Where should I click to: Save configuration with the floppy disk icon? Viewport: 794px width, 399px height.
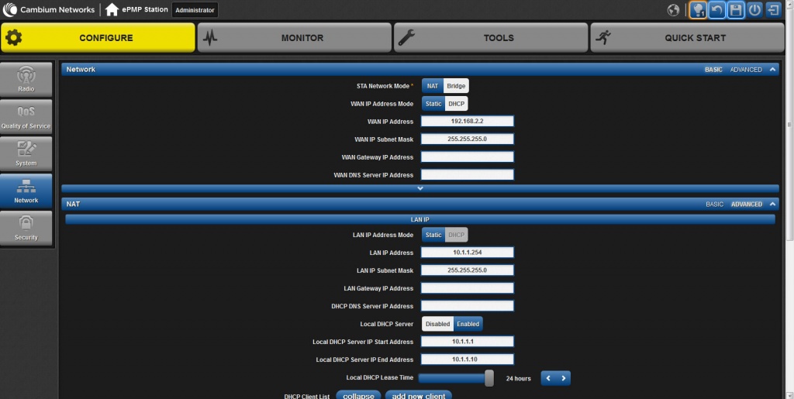[736, 10]
